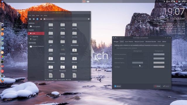Viewport: 187px width, 105px height.
Task: Select the Color tab
Action: click(x=122, y=41)
